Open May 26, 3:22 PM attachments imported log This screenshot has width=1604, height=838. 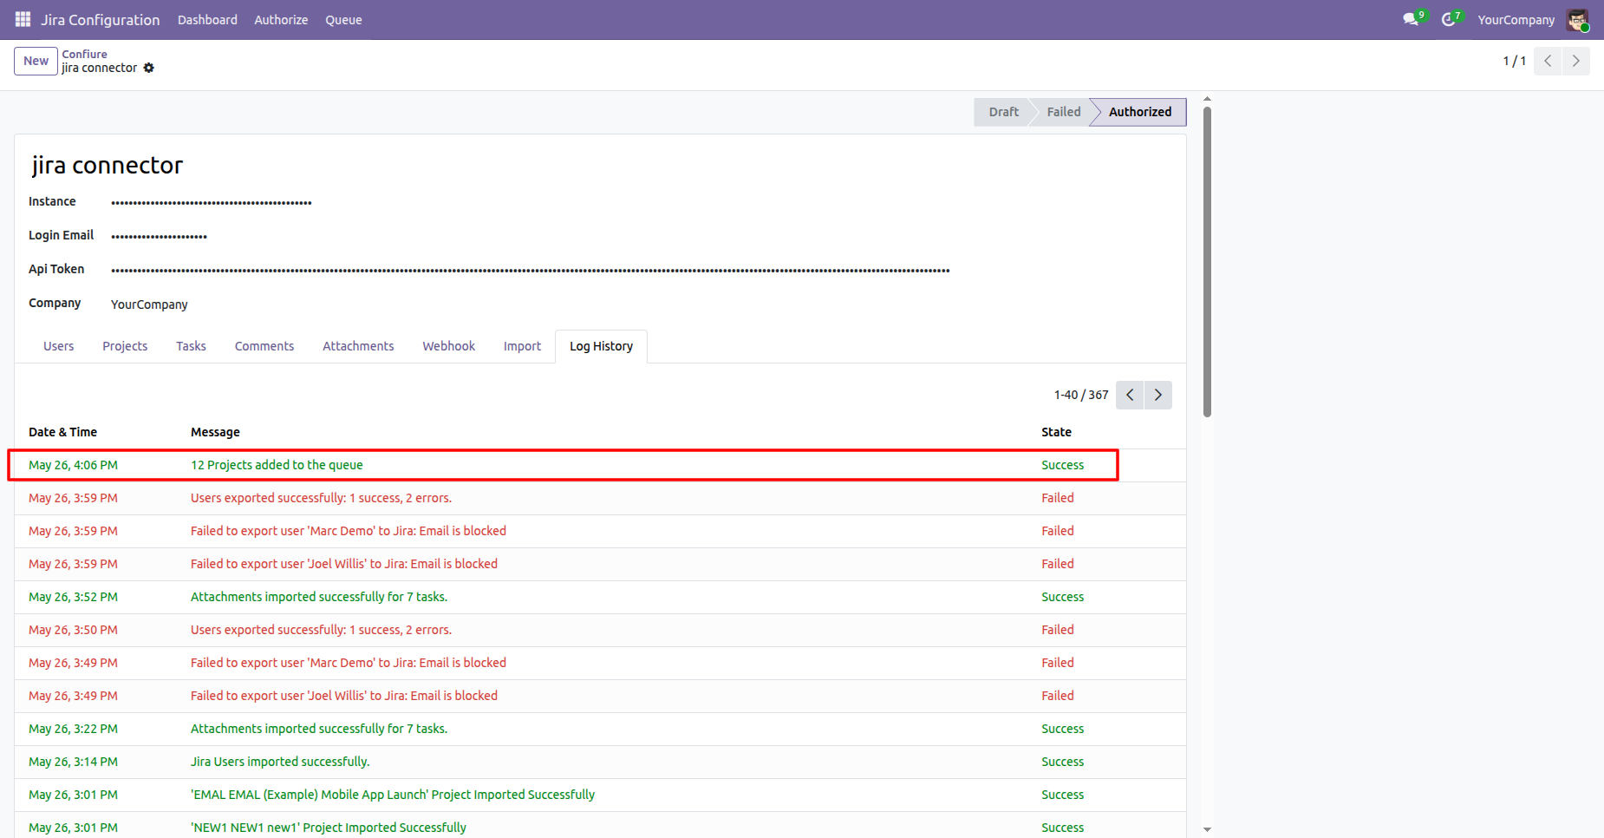tap(600, 729)
